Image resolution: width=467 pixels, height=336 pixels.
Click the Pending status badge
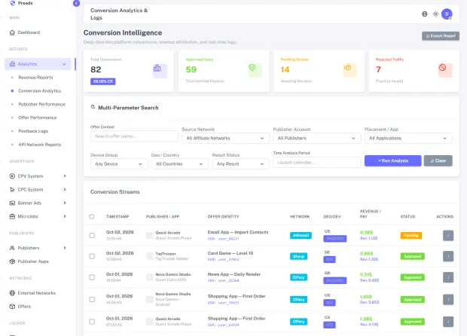click(x=411, y=236)
